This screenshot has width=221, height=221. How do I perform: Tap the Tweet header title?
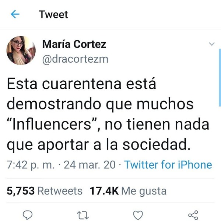tap(53, 14)
